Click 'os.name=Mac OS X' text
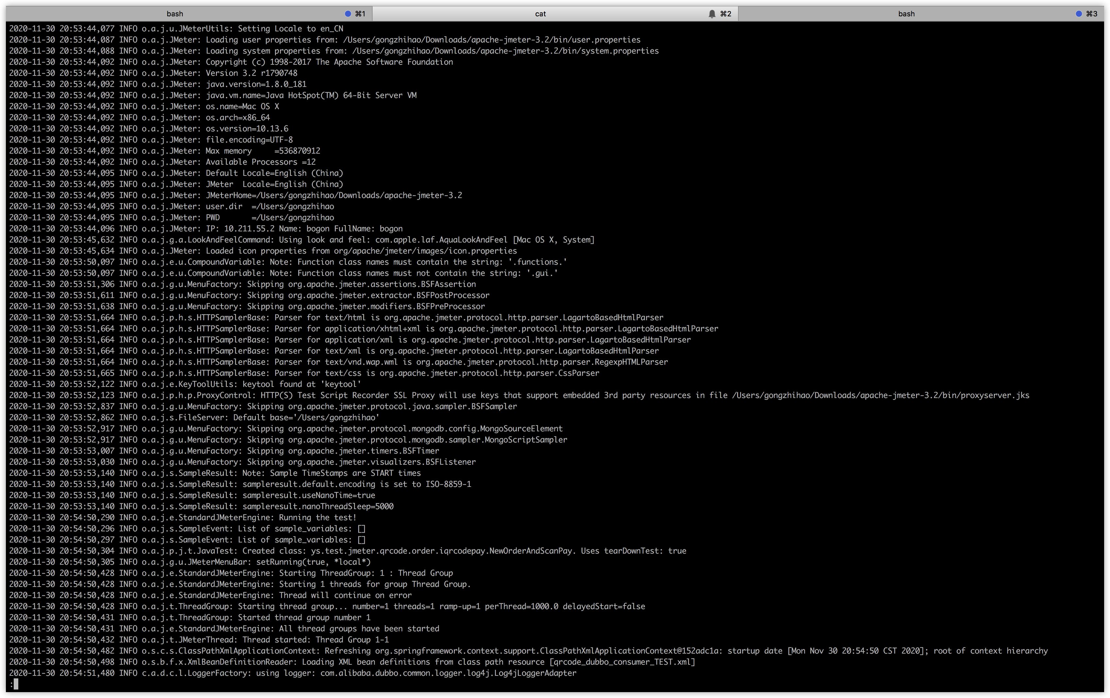1110x698 pixels. [242, 107]
